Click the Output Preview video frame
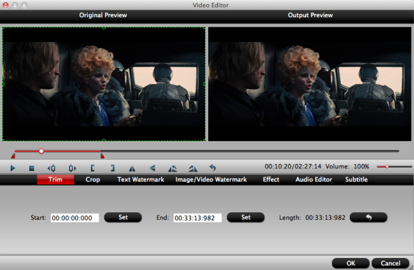This screenshot has height=270, width=414. (x=310, y=84)
